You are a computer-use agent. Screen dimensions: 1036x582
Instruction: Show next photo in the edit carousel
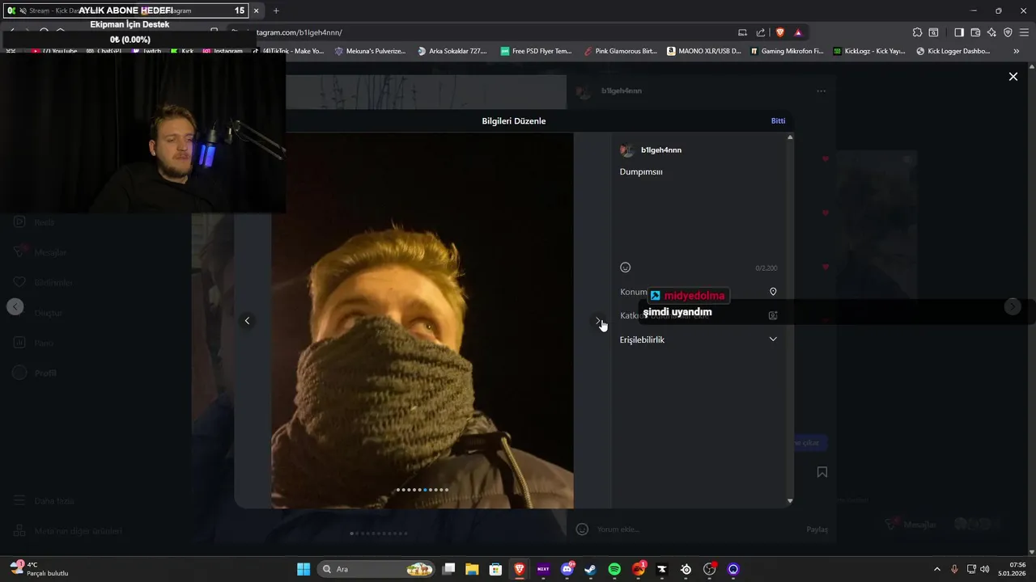click(x=598, y=321)
